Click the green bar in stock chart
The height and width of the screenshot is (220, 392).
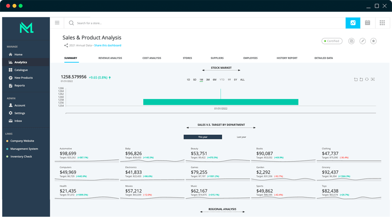click(x=220, y=102)
